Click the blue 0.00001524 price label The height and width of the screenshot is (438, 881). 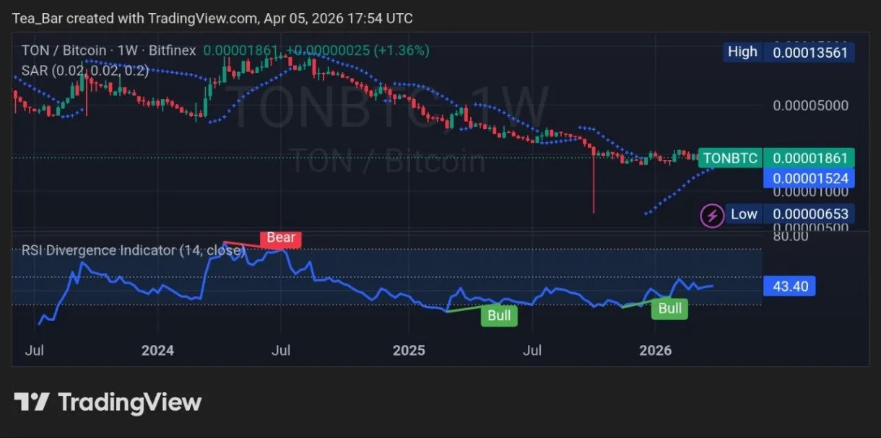810,175
